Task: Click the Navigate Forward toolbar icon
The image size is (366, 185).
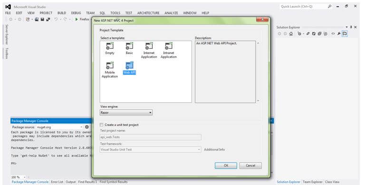Action: 19,19
